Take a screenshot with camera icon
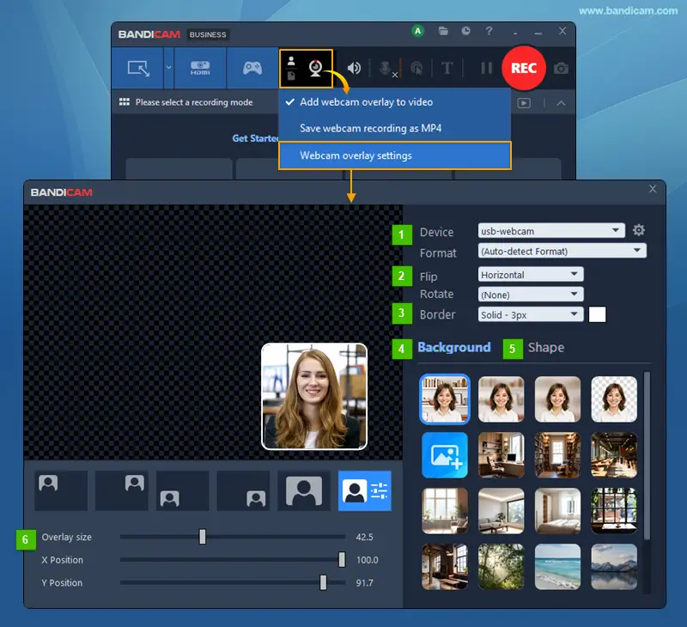 [561, 69]
